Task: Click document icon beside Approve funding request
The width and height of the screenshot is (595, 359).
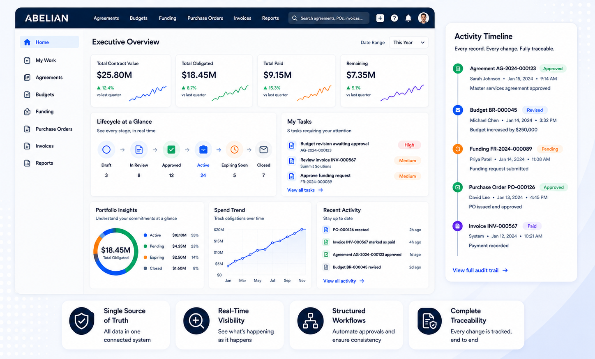Action: coord(291,176)
